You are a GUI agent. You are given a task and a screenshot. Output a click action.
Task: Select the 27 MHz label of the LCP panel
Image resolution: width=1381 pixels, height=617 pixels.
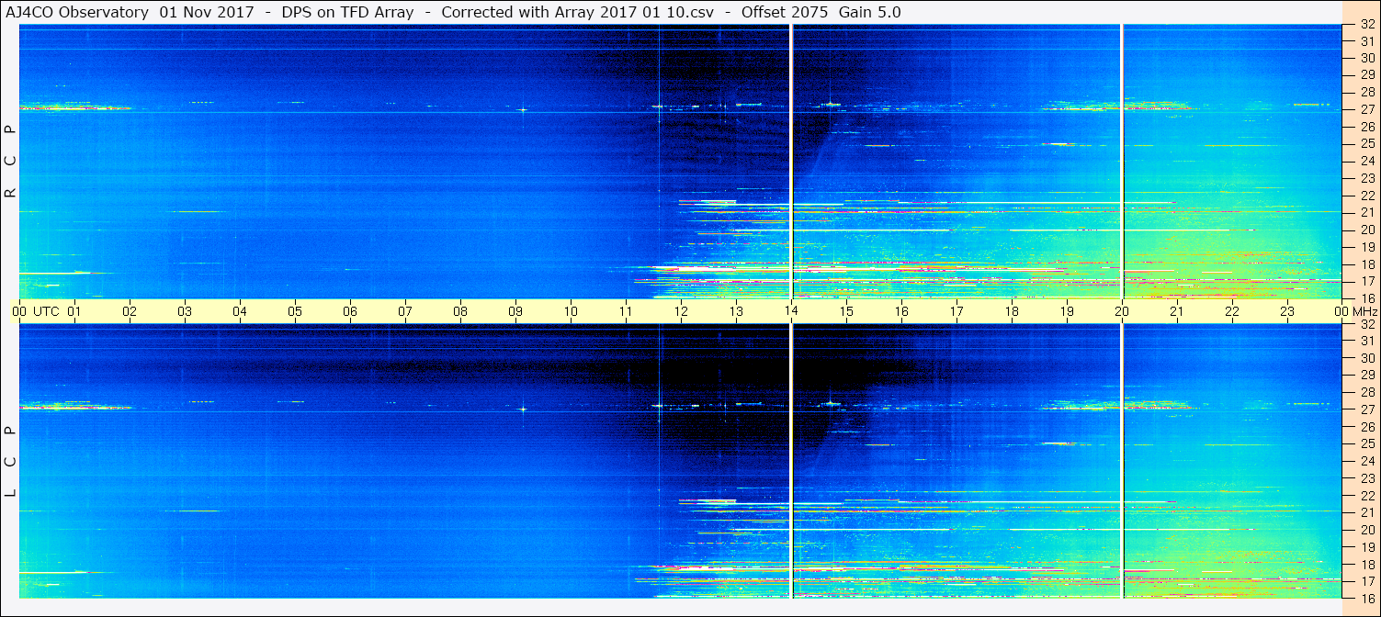1367,409
